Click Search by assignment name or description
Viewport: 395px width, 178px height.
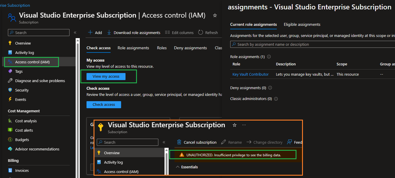click(x=313, y=44)
